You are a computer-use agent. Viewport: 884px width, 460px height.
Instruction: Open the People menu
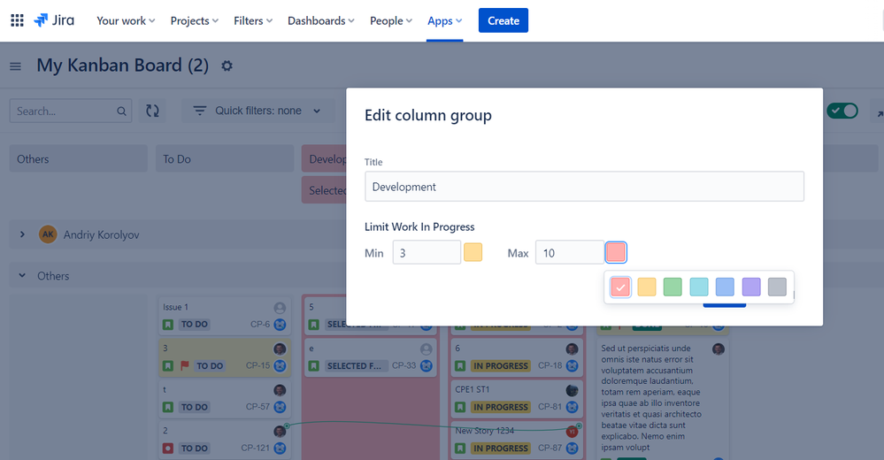pos(391,21)
